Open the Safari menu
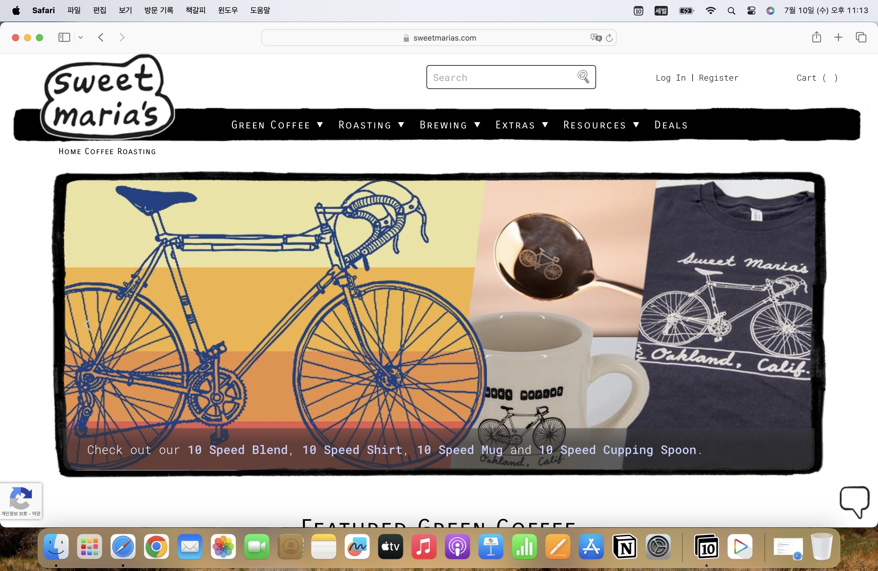Viewport: 878px width, 571px height. pyautogui.click(x=43, y=10)
